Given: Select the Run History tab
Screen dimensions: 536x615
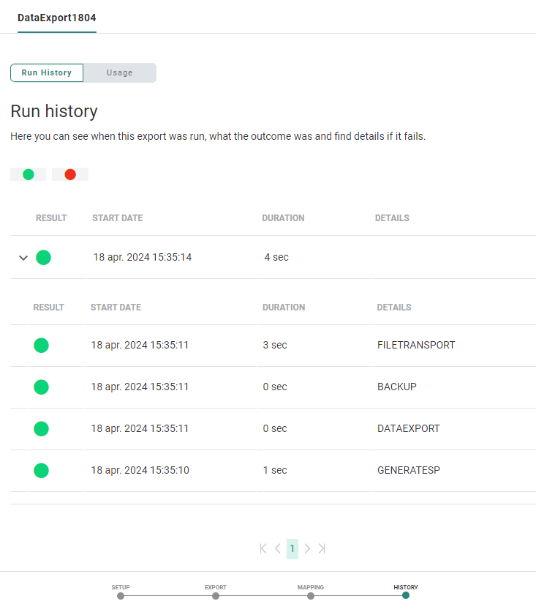Looking at the screenshot, I should pos(47,72).
